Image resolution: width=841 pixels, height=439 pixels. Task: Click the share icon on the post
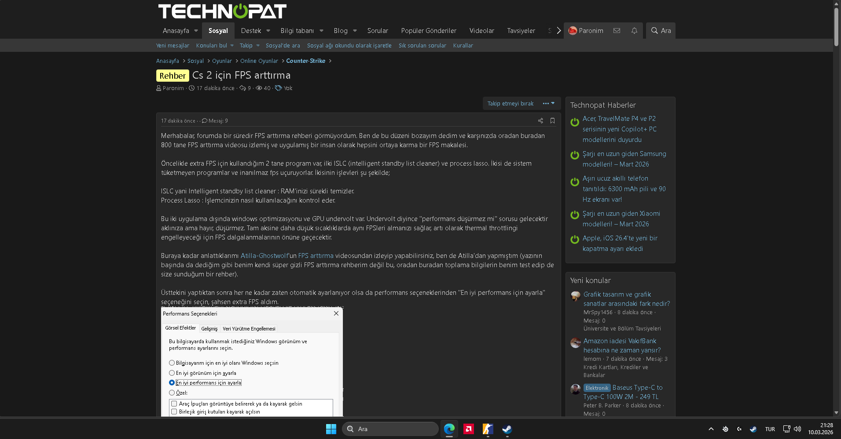click(x=540, y=121)
